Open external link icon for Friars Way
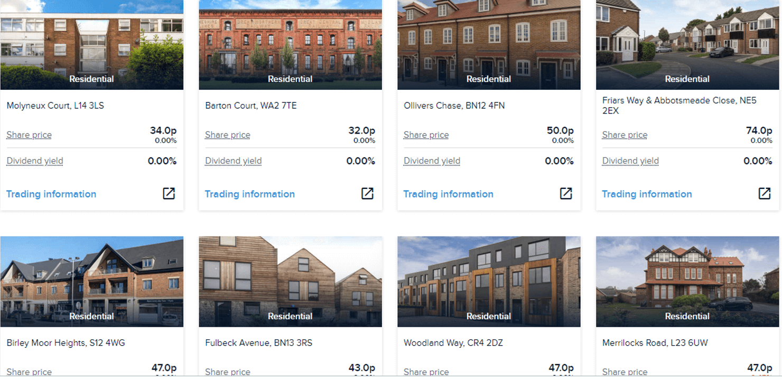The width and height of the screenshot is (782, 380). click(765, 194)
